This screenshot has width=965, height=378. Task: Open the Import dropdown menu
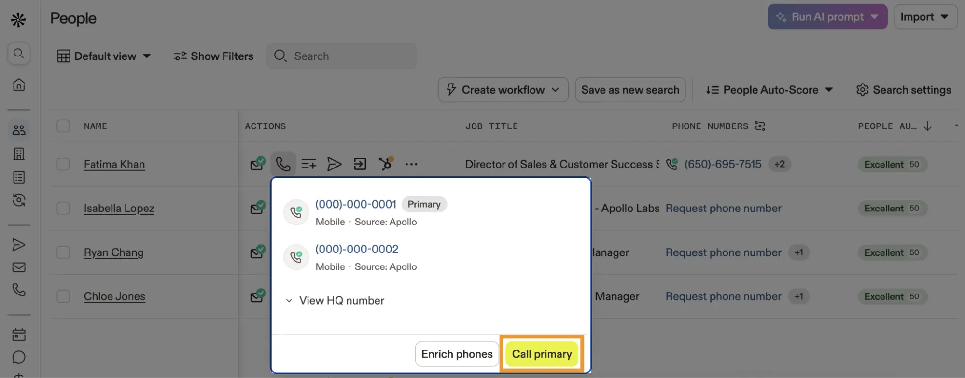(x=925, y=17)
